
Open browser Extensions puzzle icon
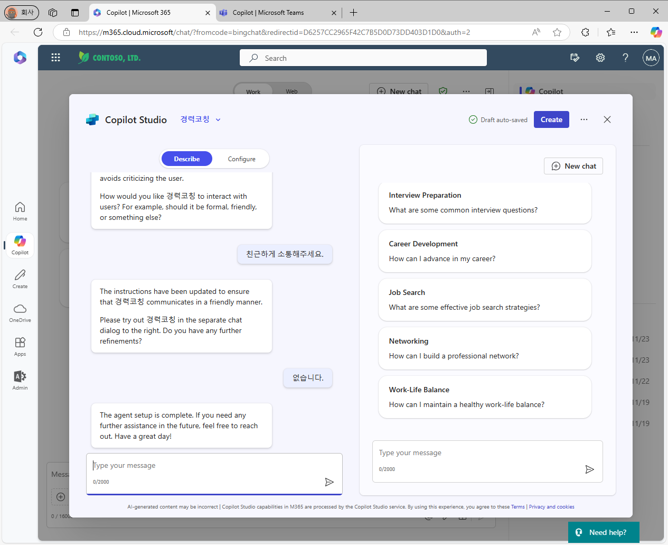pyautogui.click(x=585, y=32)
